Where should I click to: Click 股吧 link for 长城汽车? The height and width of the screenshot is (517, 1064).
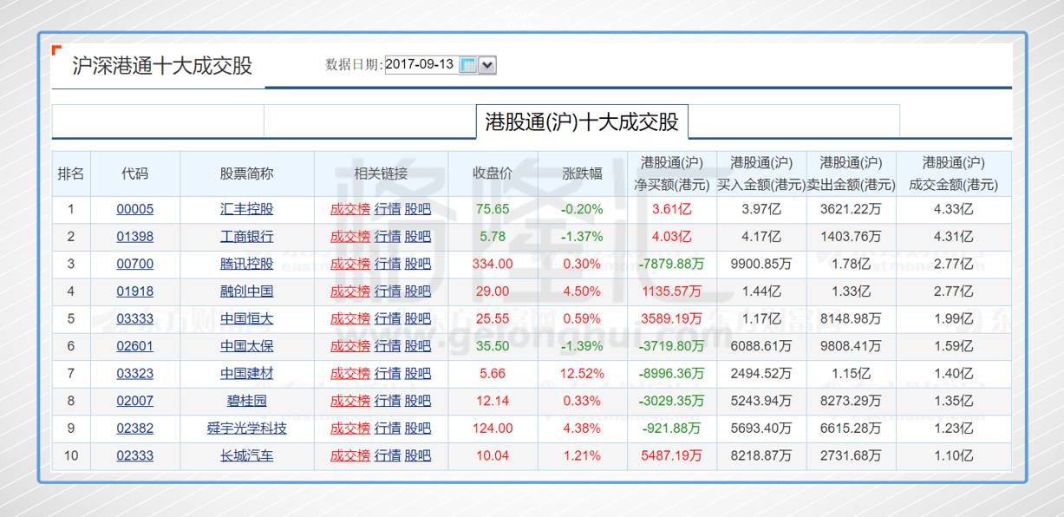coord(418,455)
